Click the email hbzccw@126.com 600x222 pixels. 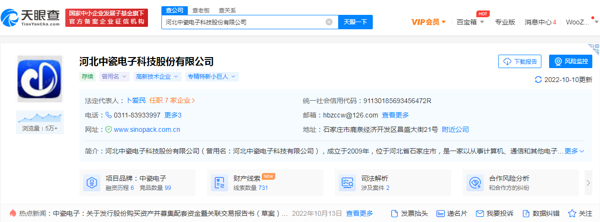350,115
